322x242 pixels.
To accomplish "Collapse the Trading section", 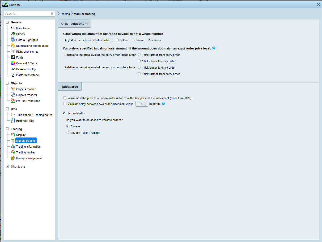I will coord(7,129).
